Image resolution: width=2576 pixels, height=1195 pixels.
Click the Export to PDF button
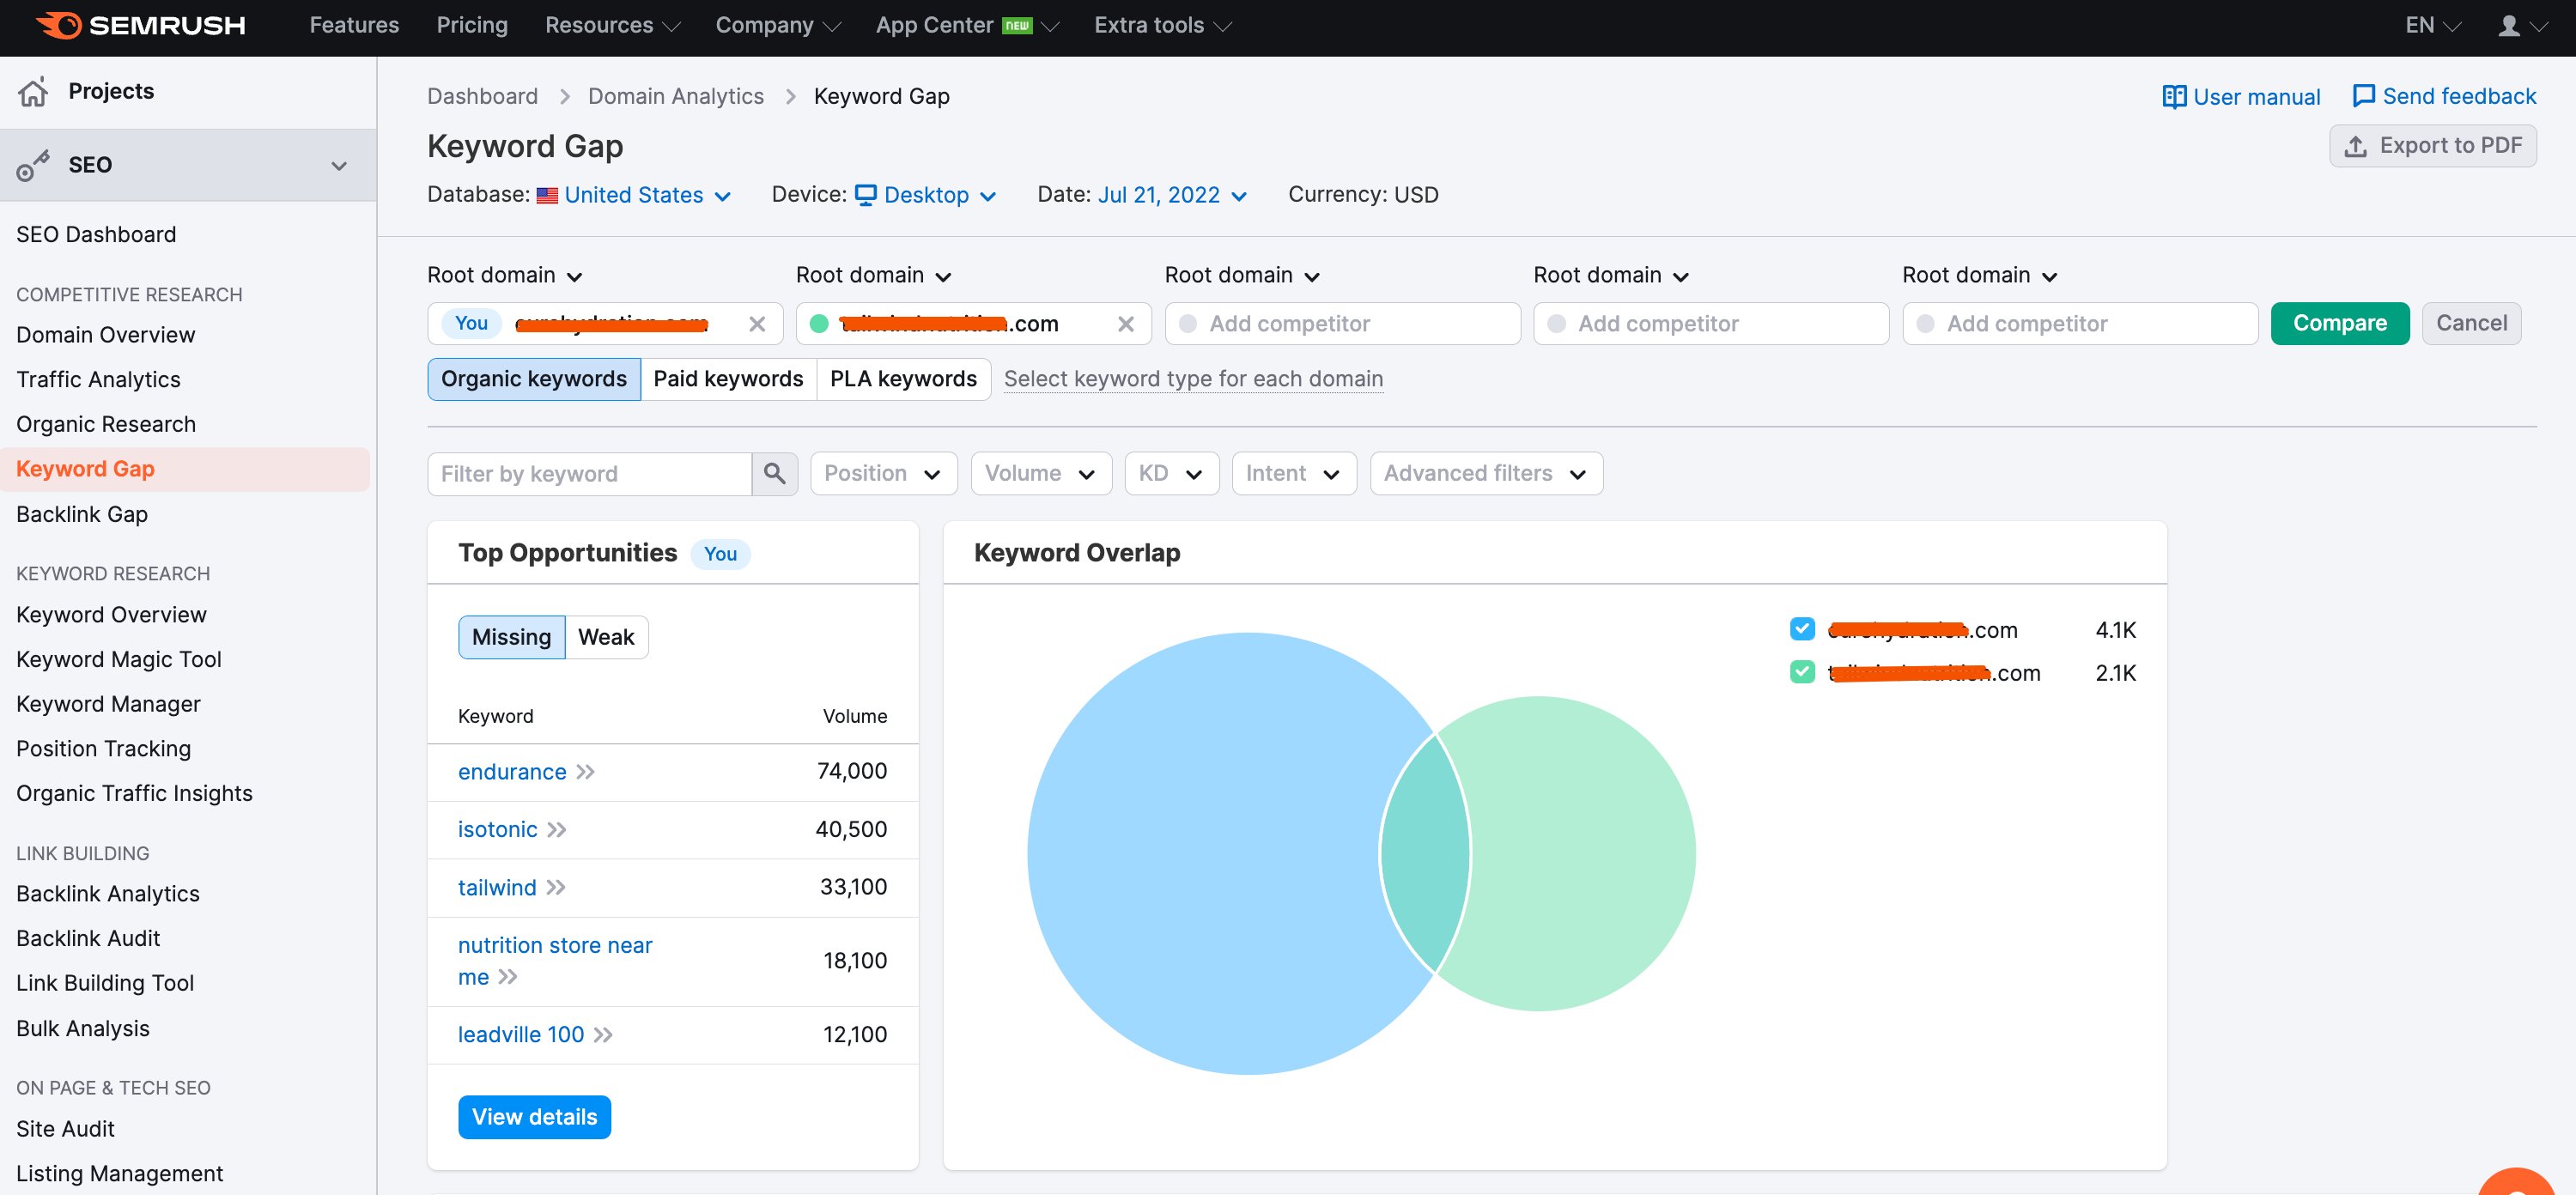[2432, 146]
